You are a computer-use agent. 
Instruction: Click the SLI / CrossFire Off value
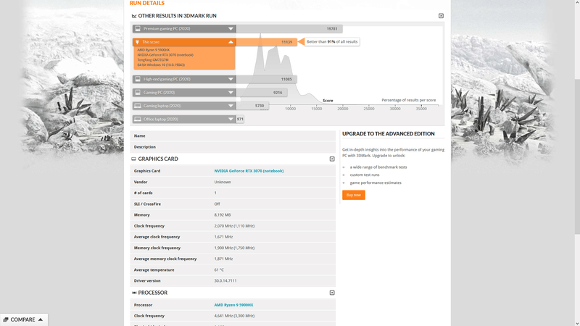click(217, 204)
